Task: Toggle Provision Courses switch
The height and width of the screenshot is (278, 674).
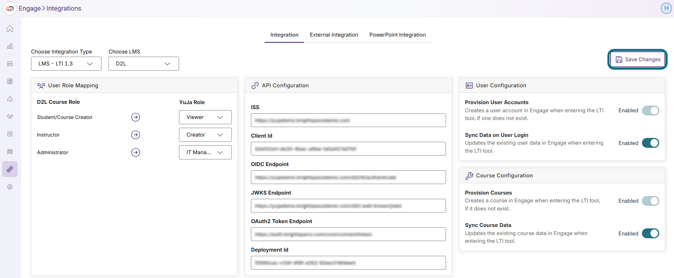Action: [x=650, y=201]
